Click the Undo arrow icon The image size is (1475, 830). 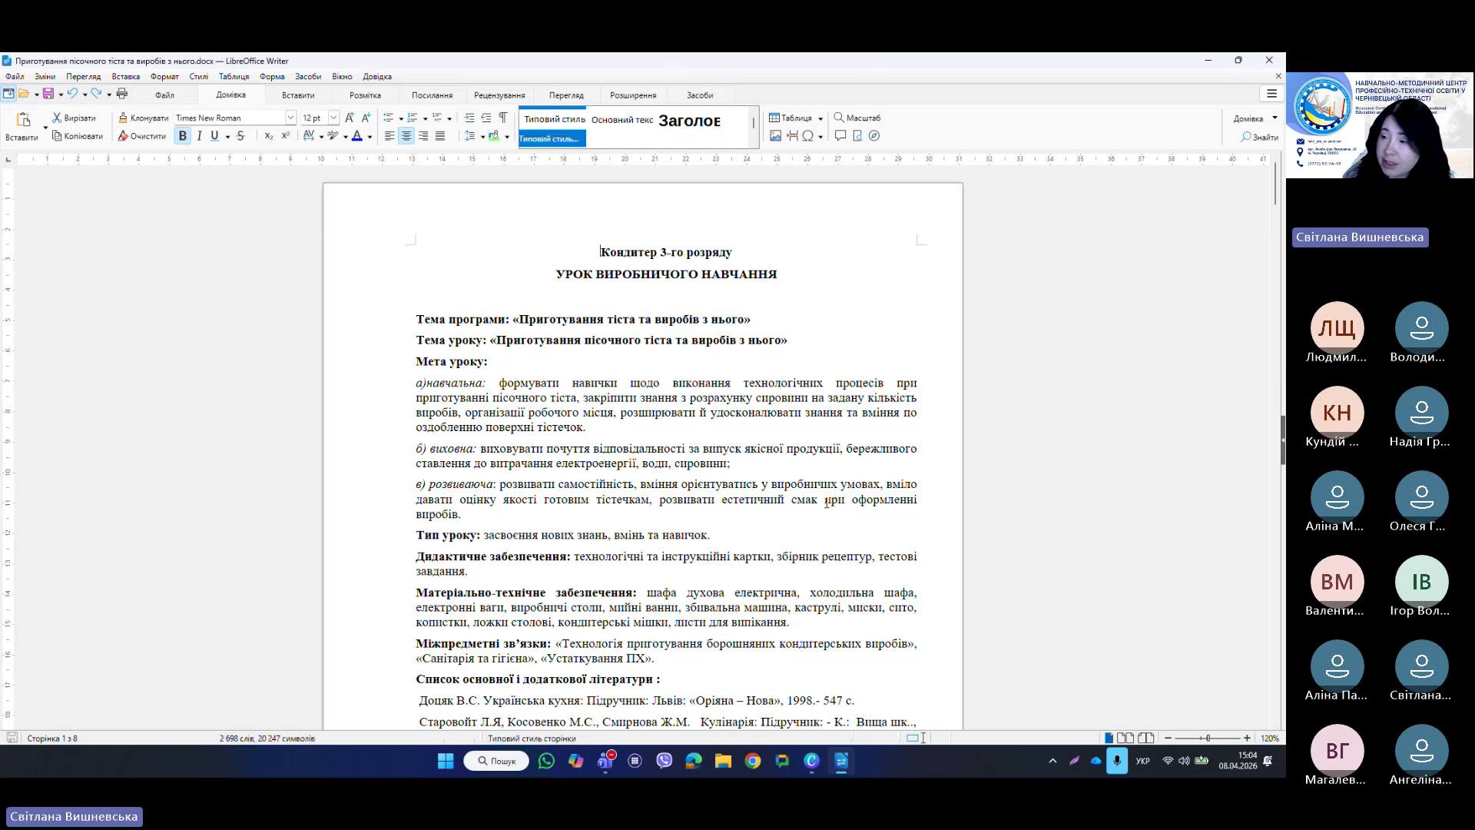(72, 94)
